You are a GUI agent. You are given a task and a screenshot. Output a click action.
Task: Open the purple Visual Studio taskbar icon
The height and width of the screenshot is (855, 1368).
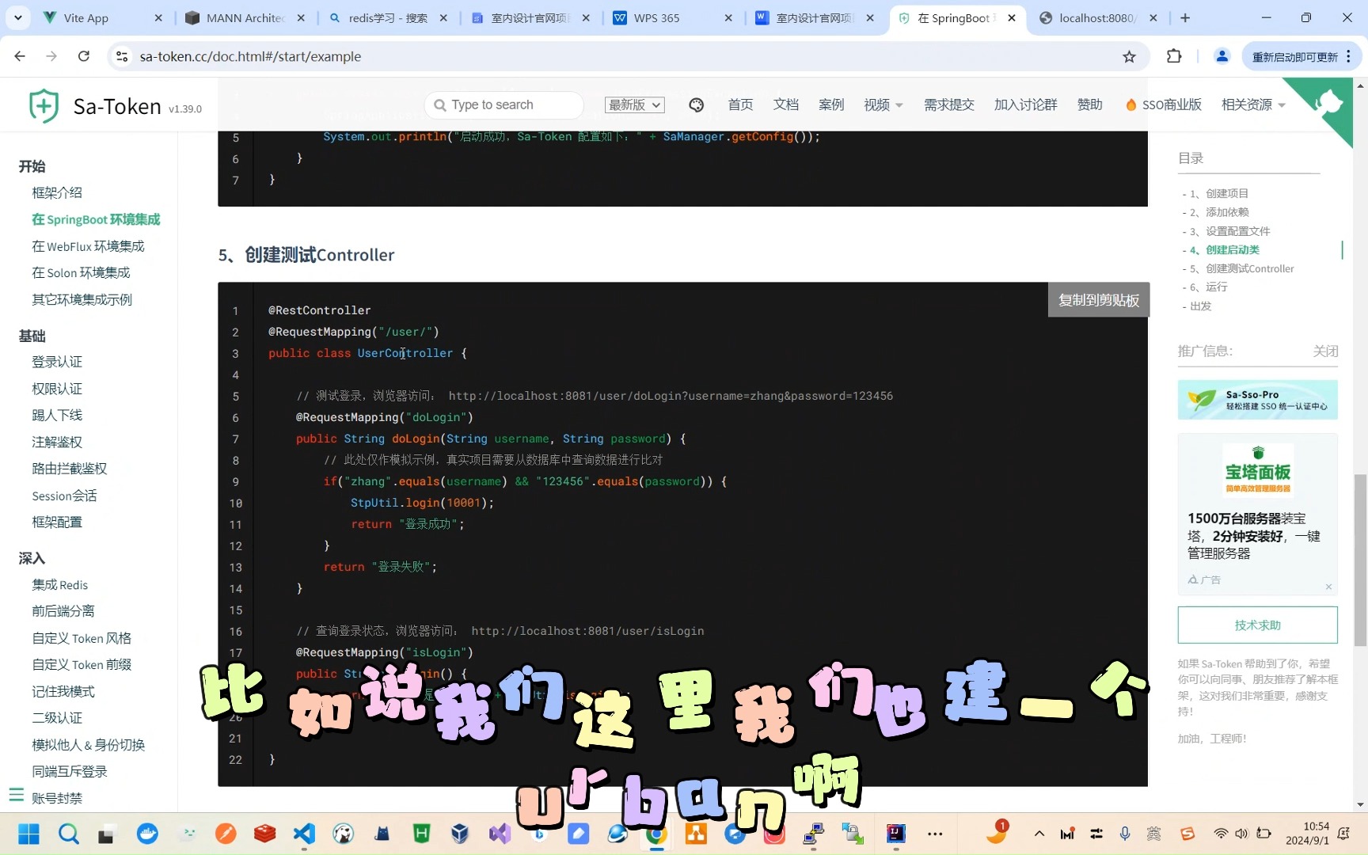tap(500, 834)
